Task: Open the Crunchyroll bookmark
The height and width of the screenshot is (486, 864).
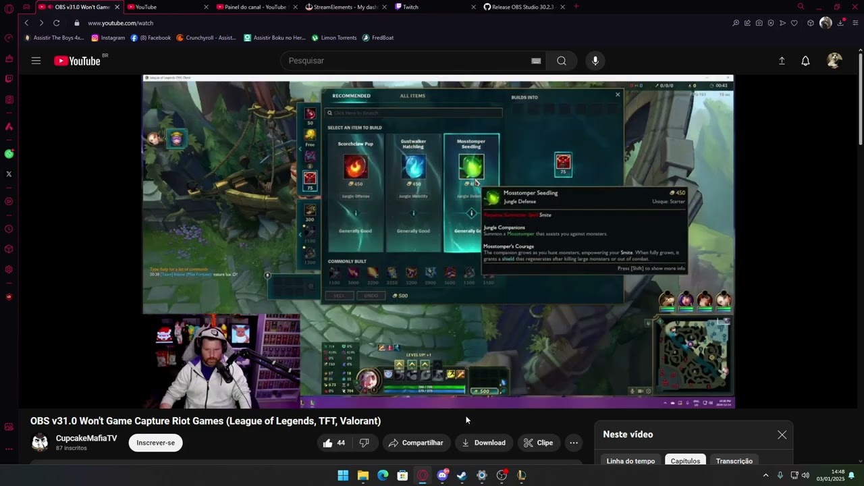Action: point(206,38)
